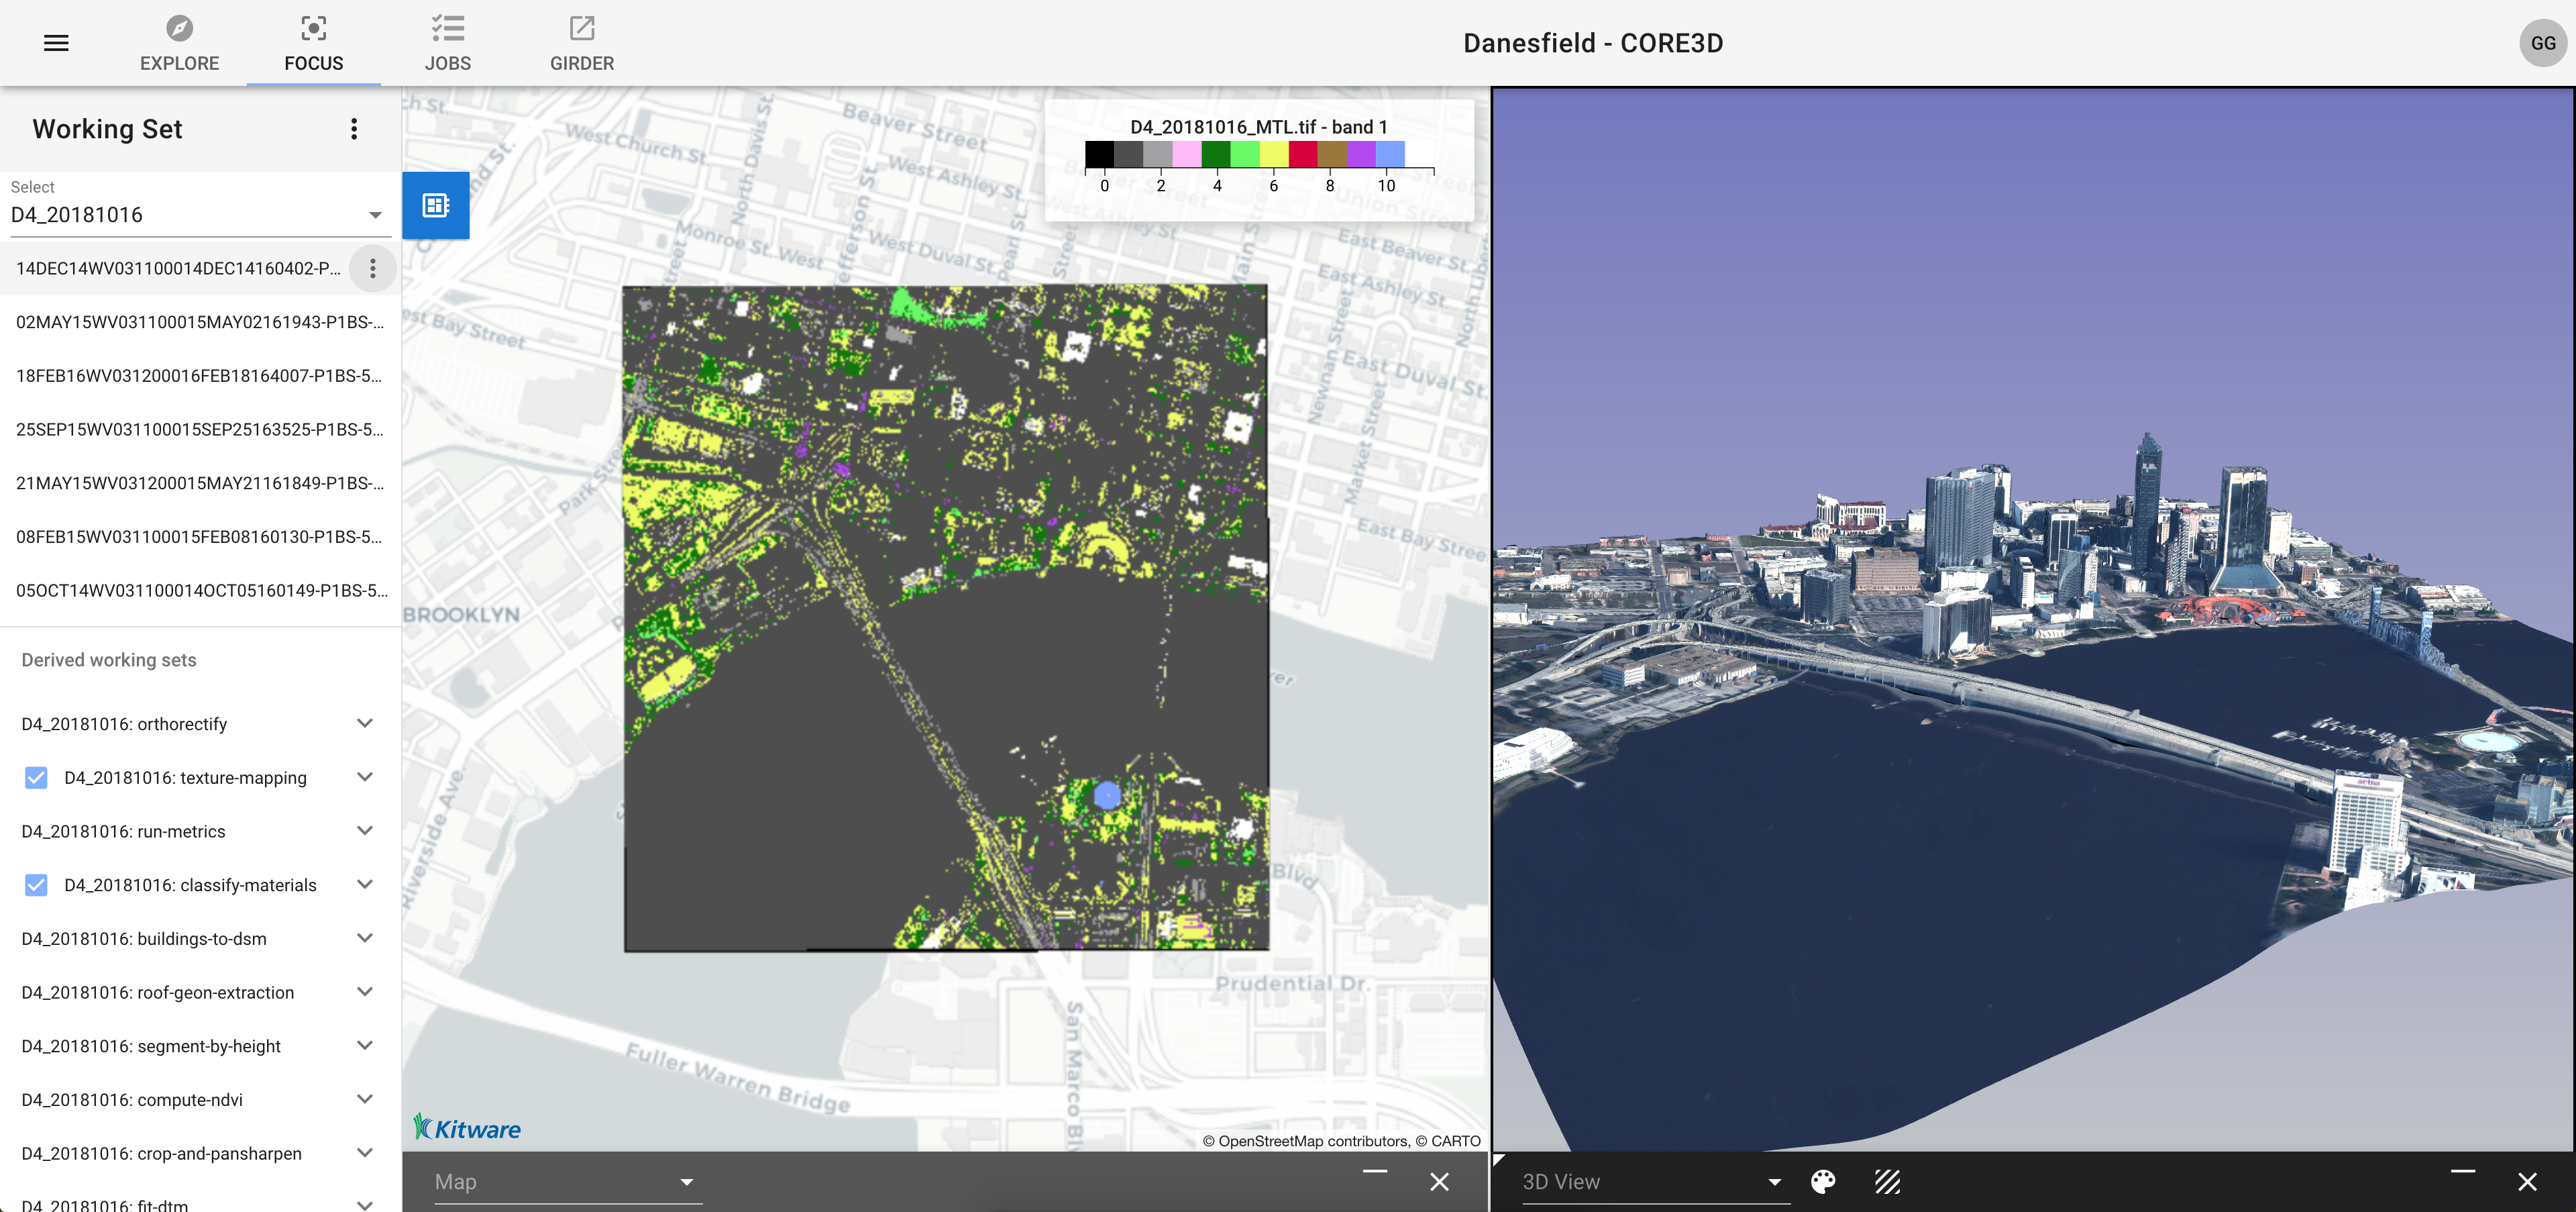This screenshot has width=2576, height=1212.
Task: Expand the orthorectify derived working set
Action: tap(365, 723)
